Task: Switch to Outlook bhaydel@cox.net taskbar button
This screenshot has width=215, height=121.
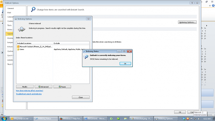Action: (x=21, y=119)
